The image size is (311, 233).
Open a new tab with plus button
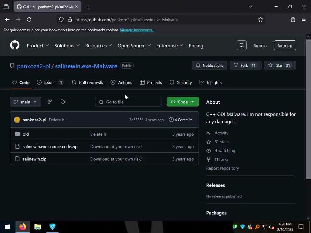pos(88,7)
